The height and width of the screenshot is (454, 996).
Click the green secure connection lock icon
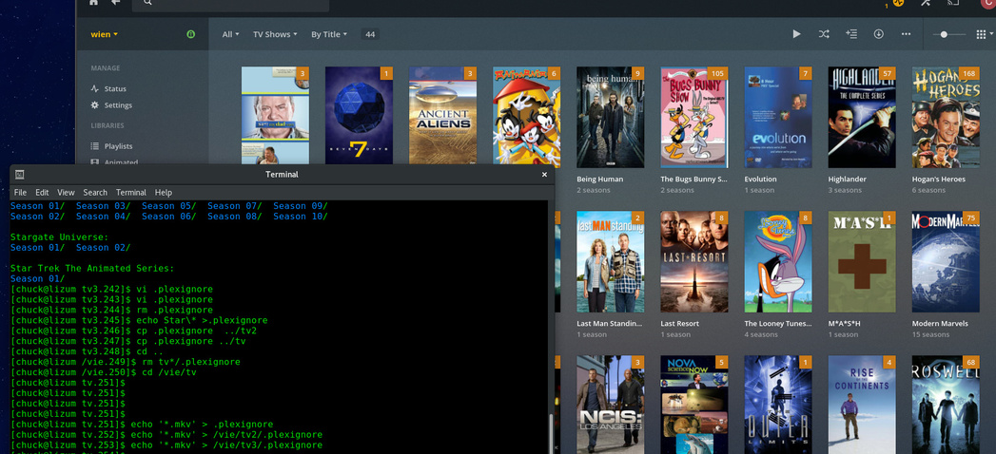tap(190, 34)
